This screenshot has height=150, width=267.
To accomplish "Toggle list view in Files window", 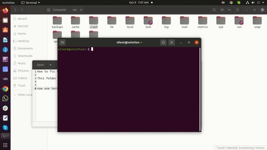I will pyautogui.click(x=222, y=10).
